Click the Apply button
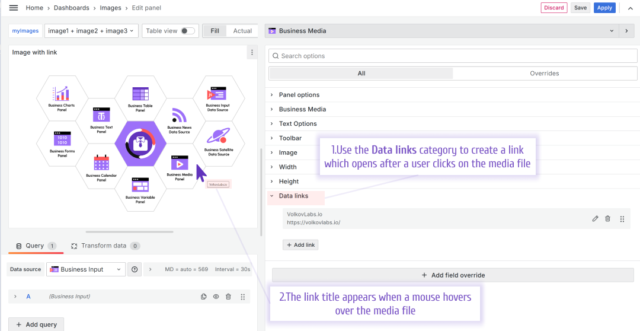Screen dimensions: 640x331 604,8
